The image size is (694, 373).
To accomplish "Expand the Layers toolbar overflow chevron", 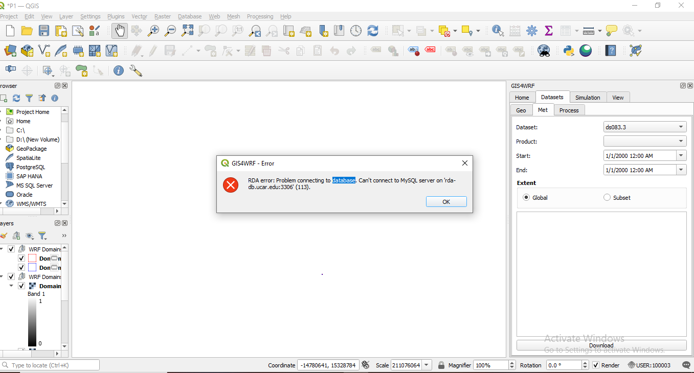I will (64, 236).
